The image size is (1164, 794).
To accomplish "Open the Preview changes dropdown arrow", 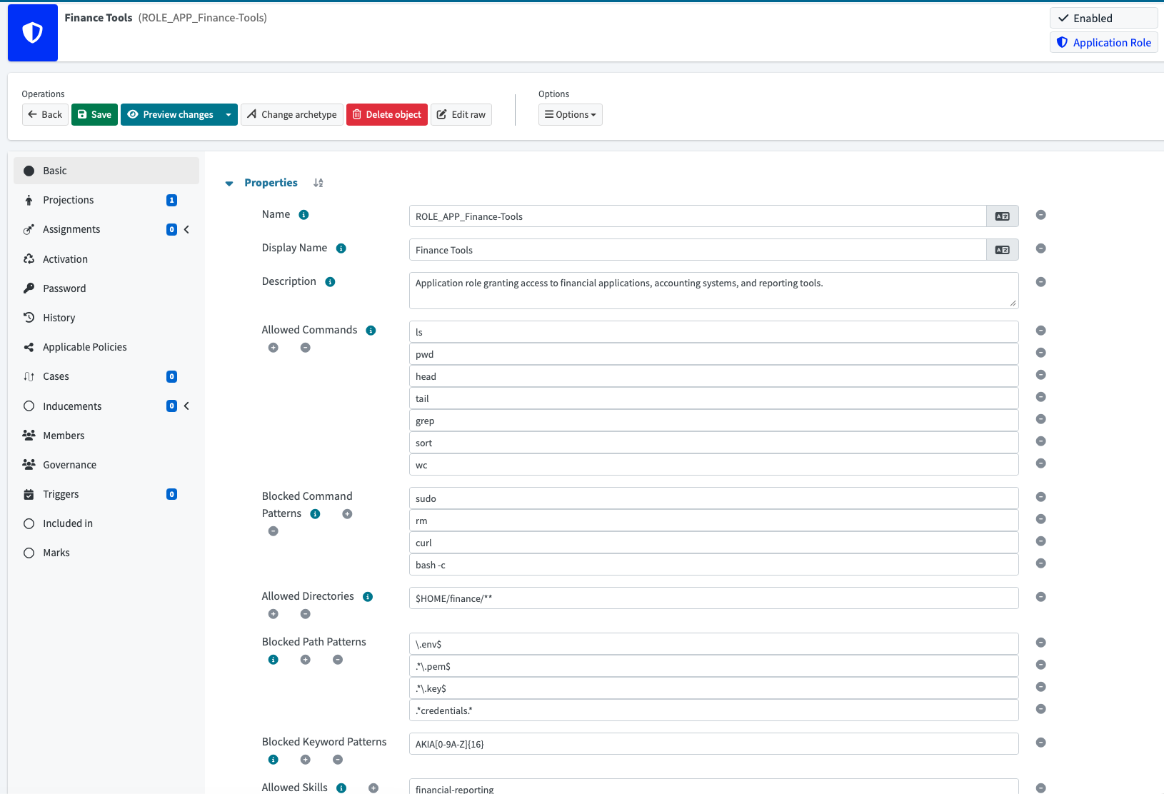I will tap(228, 114).
